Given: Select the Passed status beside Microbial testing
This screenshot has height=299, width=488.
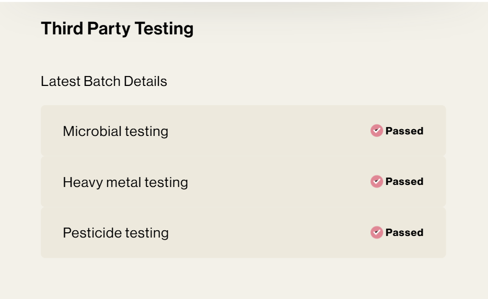Looking at the screenshot, I should click(404, 131).
